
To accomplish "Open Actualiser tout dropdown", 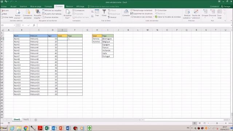I will [68, 14].
